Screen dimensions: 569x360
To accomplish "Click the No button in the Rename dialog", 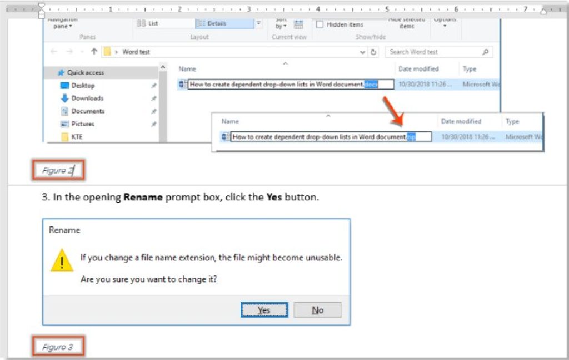I will (x=317, y=309).
